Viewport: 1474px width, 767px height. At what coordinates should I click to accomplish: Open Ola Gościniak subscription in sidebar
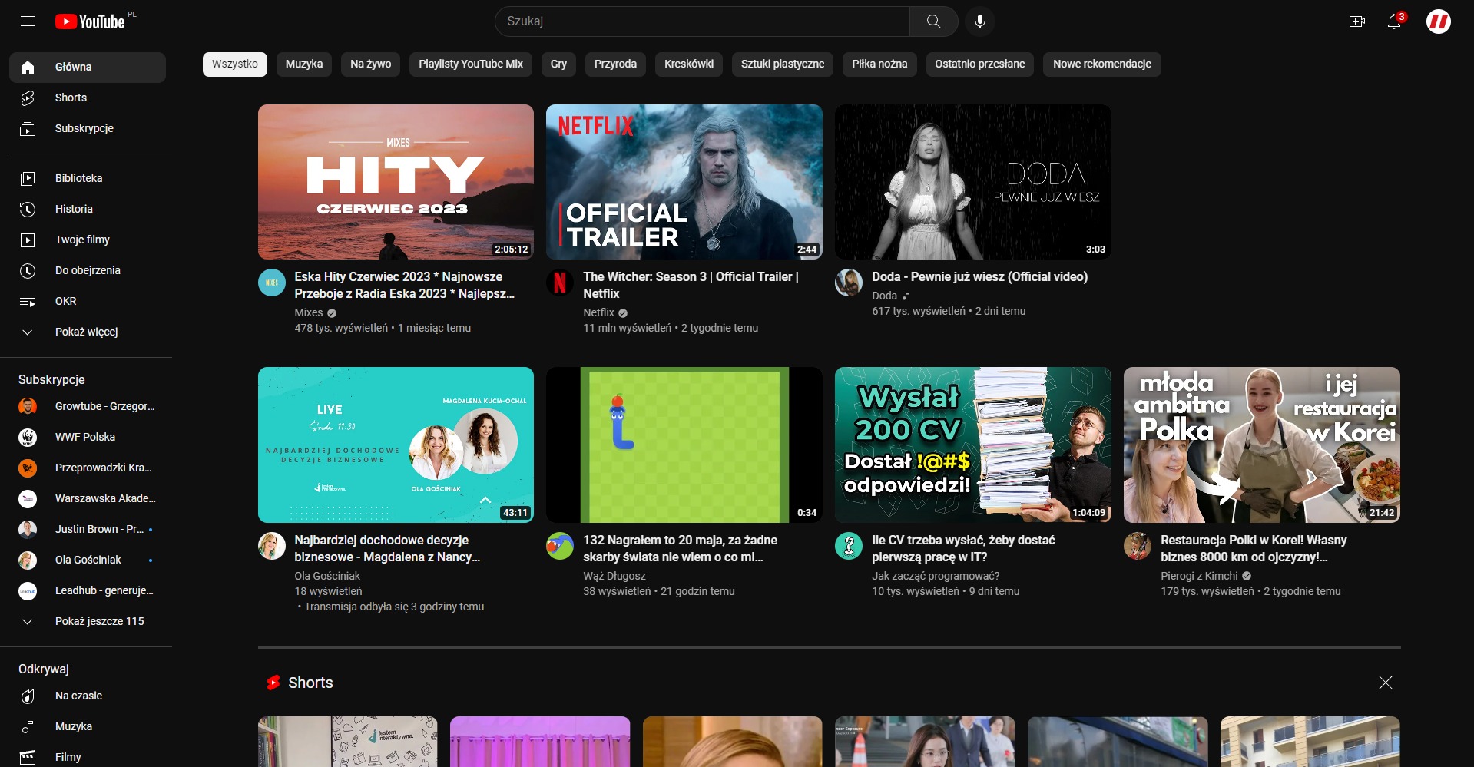coord(88,560)
